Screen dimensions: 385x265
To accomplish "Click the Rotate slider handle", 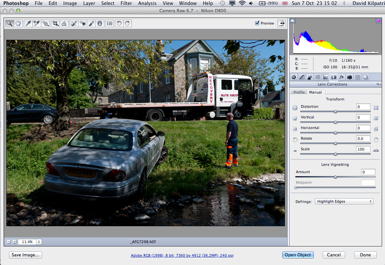I will (x=335, y=143).
